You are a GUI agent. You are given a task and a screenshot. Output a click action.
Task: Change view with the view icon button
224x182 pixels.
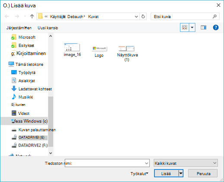[185, 27]
